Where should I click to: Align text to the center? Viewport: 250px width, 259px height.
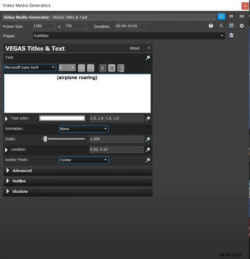pos(112,68)
